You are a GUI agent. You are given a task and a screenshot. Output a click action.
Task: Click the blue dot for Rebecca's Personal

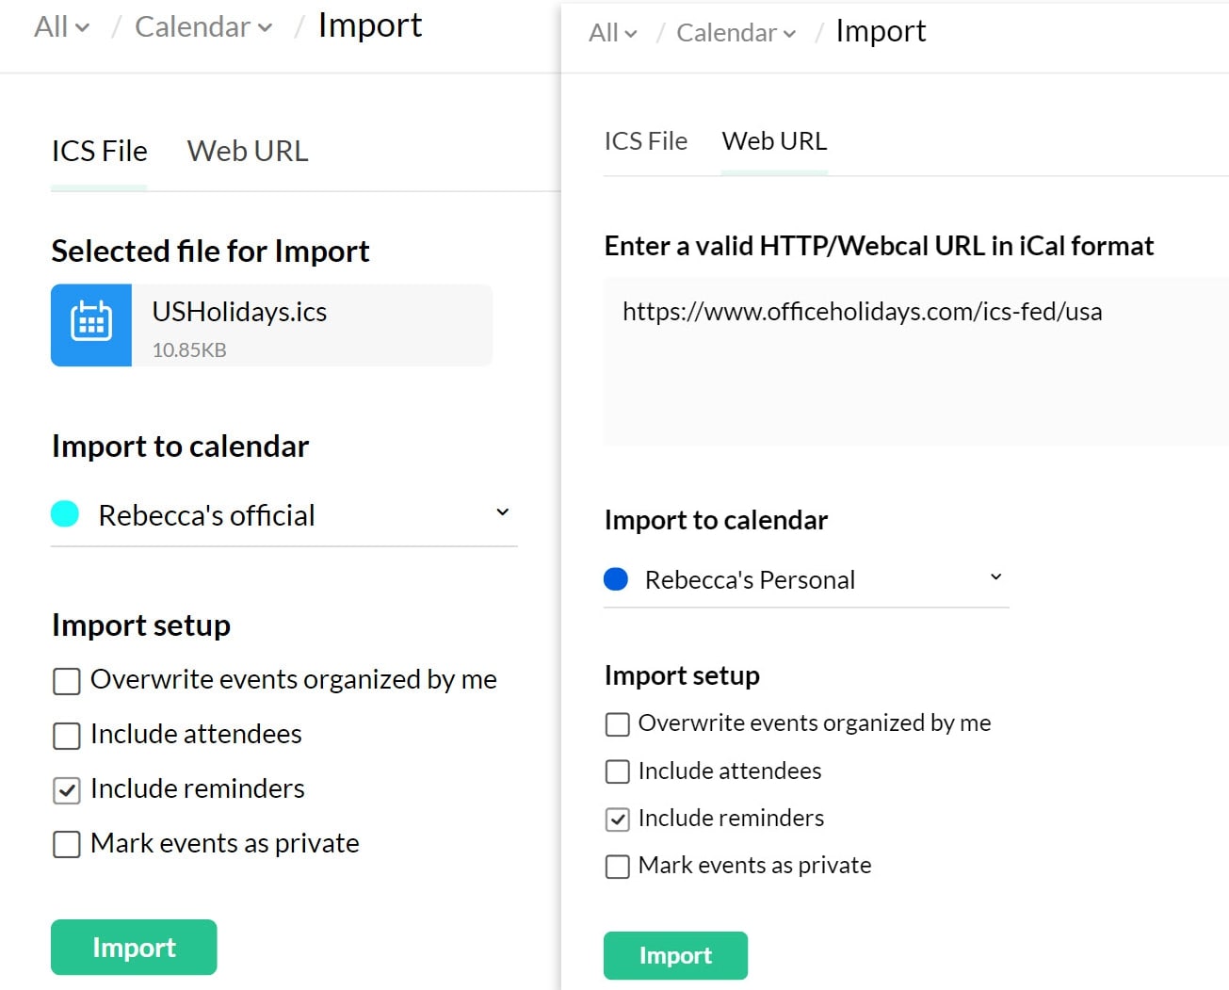pos(616,578)
